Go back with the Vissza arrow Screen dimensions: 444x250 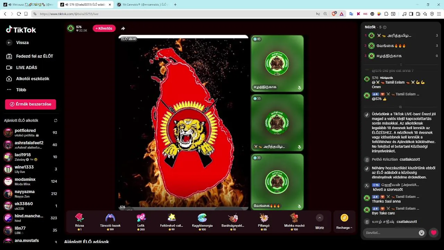click(x=9, y=43)
